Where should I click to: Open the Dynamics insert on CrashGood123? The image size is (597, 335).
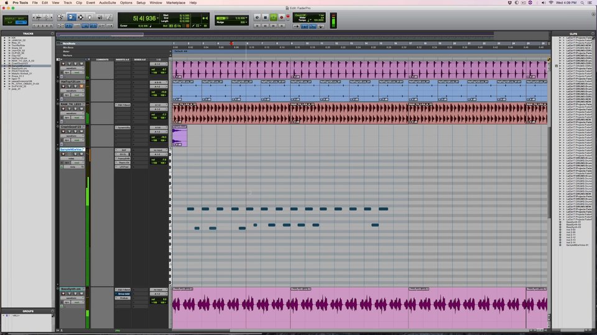click(123, 128)
